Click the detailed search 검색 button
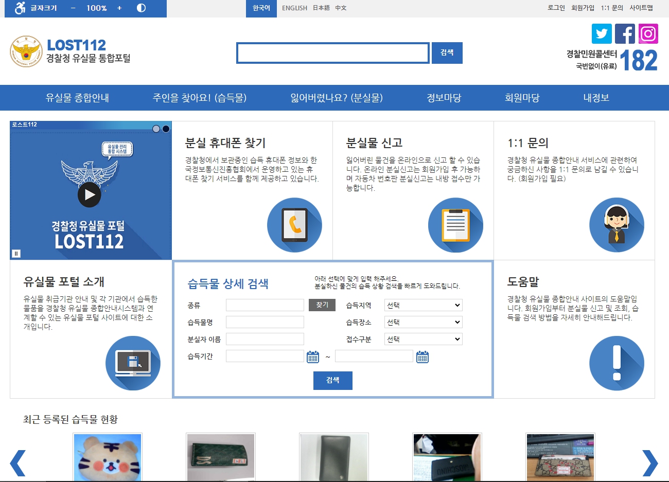669x482 pixels. 333,381
